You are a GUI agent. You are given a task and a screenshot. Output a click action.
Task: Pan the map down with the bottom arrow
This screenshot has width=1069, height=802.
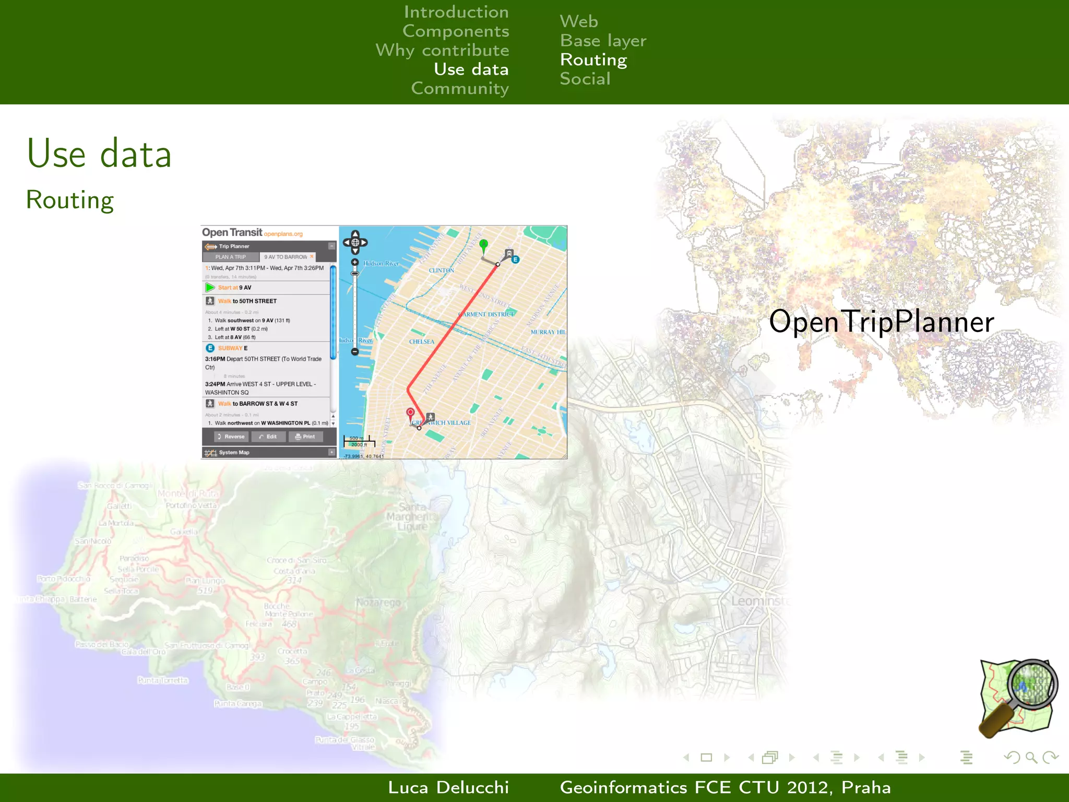[355, 251]
